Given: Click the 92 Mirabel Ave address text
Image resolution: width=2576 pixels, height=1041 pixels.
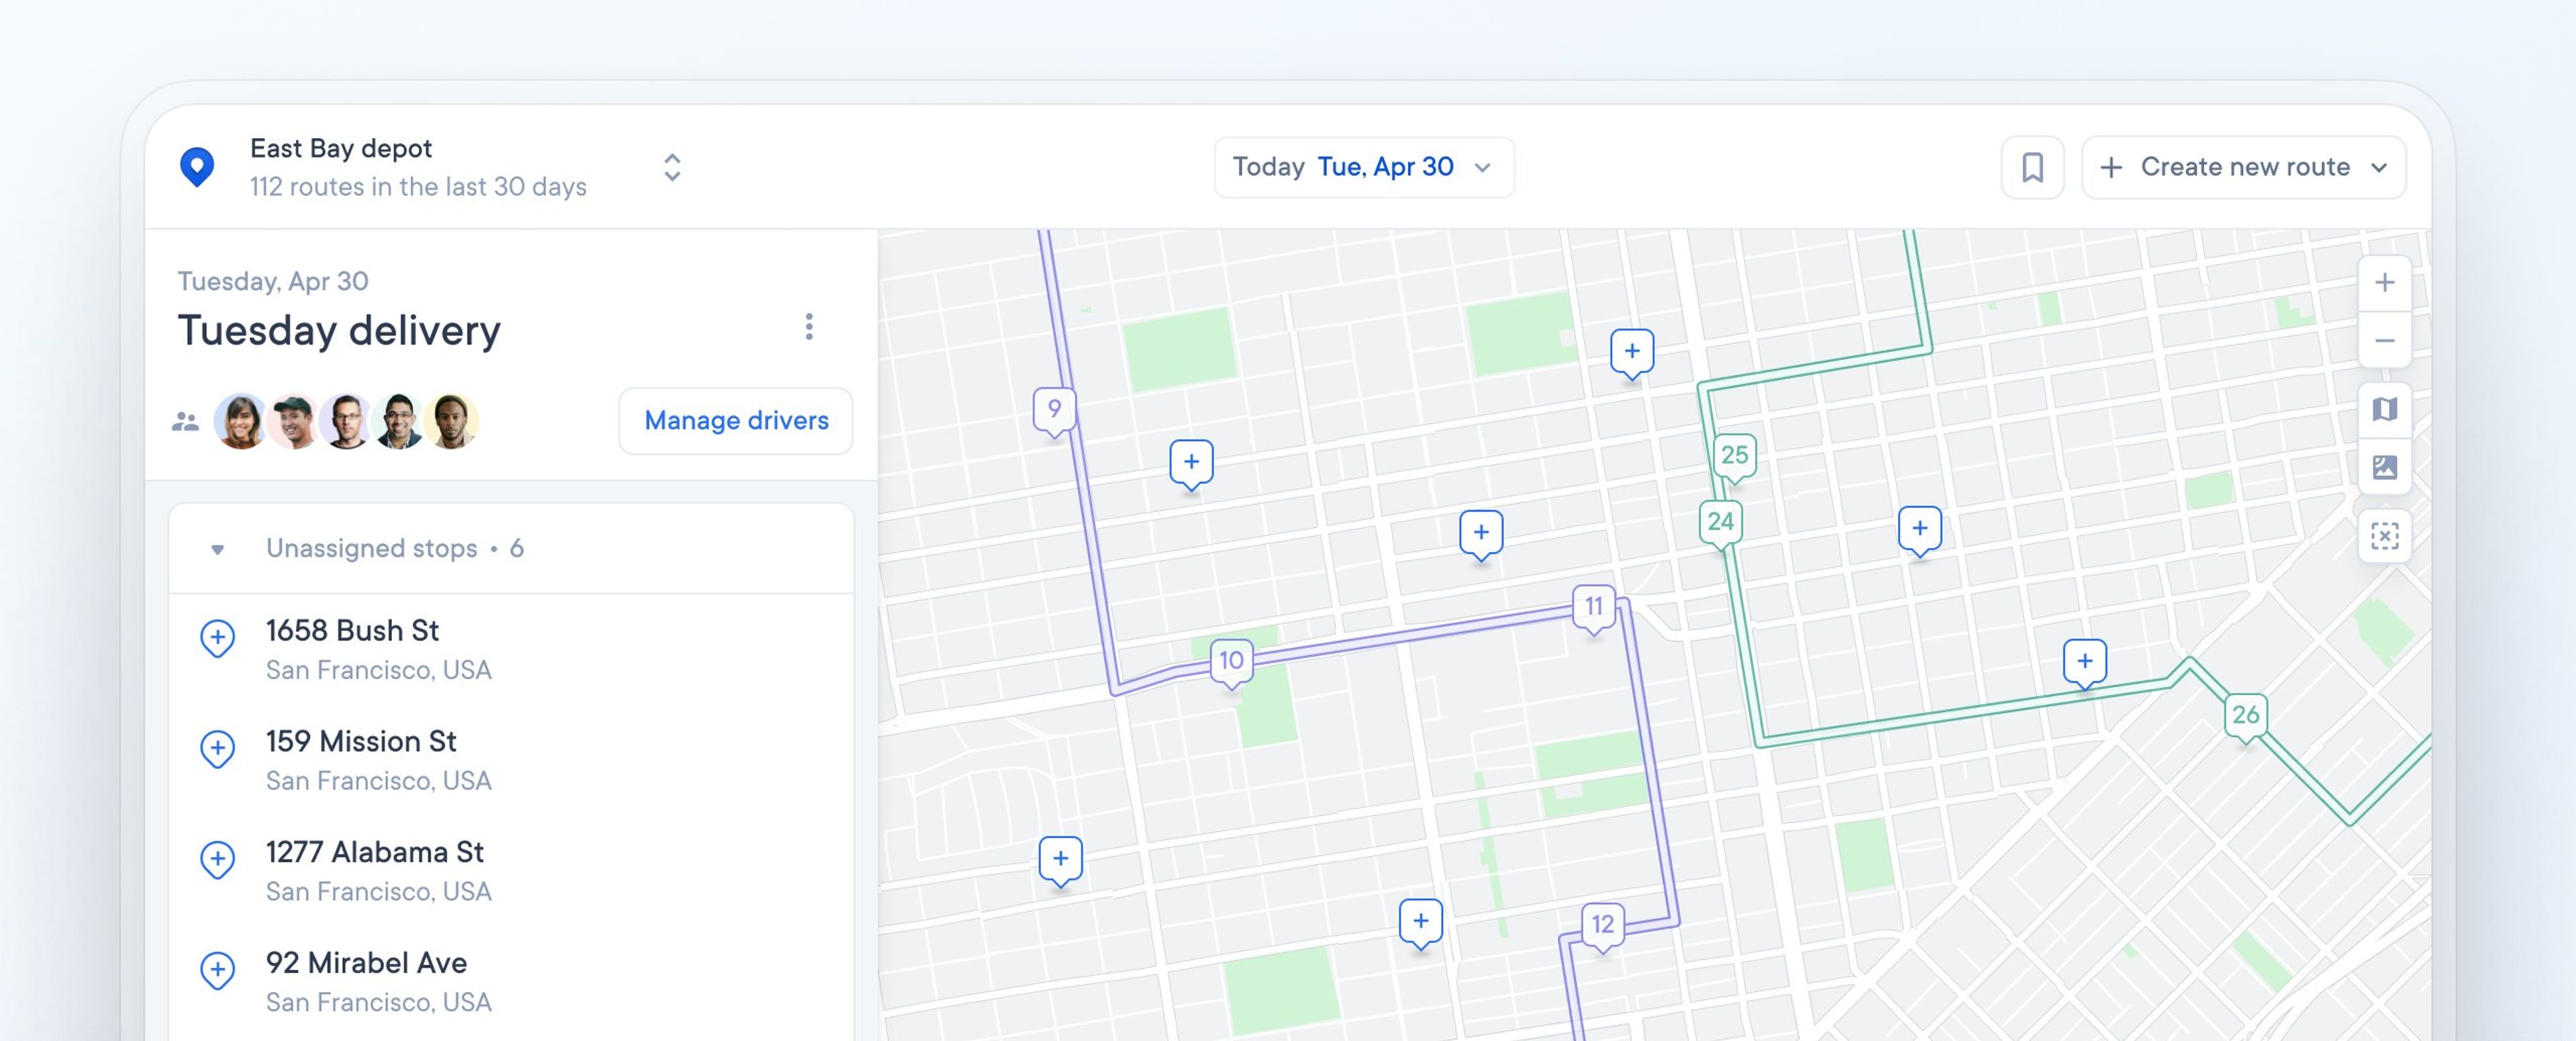Looking at the screenshot, I should [x=366, y=963].
